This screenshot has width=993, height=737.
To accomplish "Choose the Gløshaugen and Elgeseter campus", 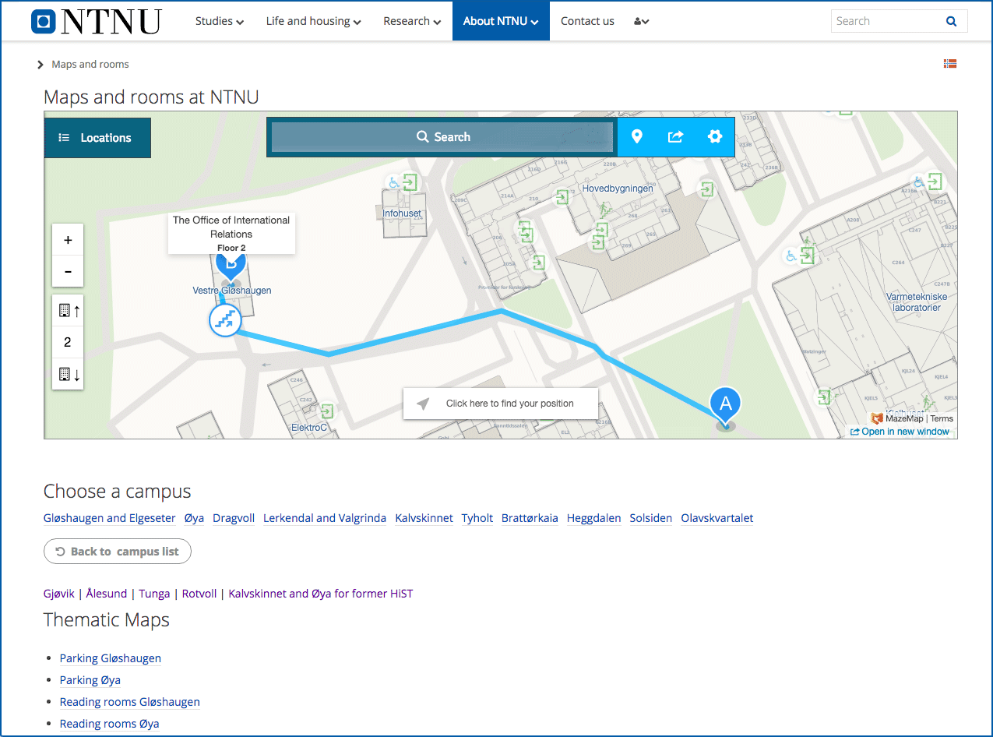I will [110, 518].
